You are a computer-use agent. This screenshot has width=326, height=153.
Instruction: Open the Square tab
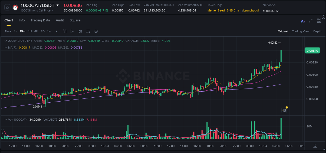75,20
